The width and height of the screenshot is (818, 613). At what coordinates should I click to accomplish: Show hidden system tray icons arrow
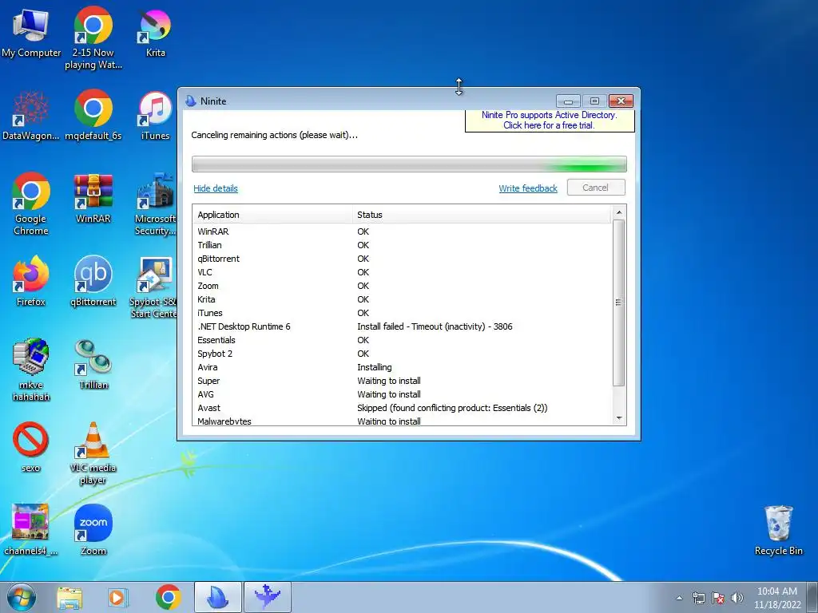click(679, 598)
